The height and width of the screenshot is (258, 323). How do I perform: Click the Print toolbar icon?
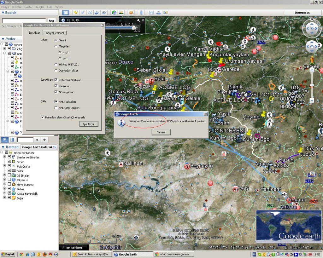pos(158,13)
